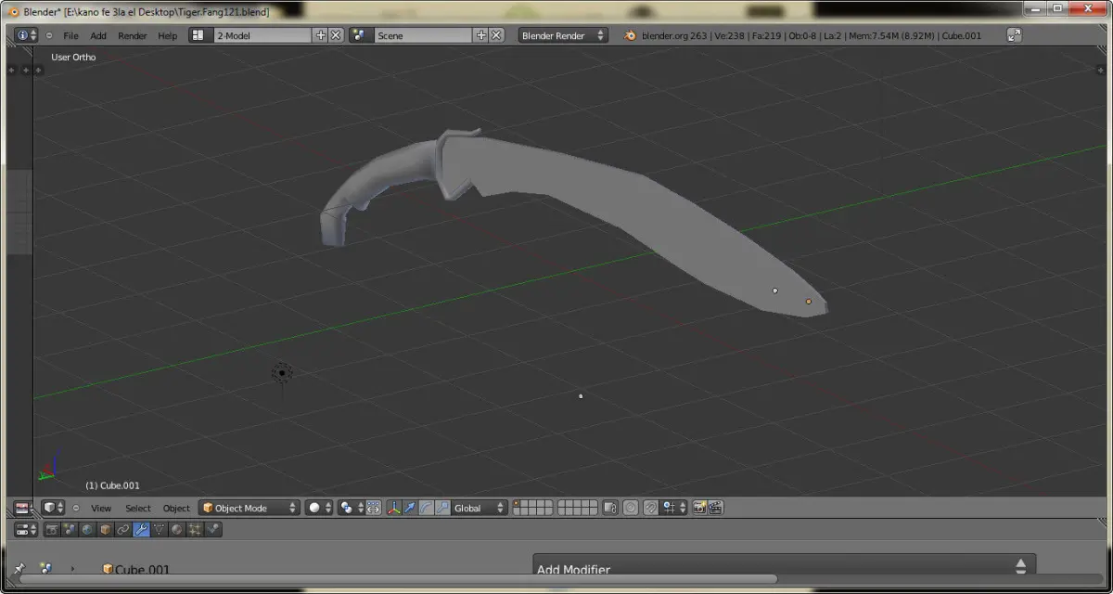Open the Help menu
Screen dimensions: 1113x594
pos(167,35)
